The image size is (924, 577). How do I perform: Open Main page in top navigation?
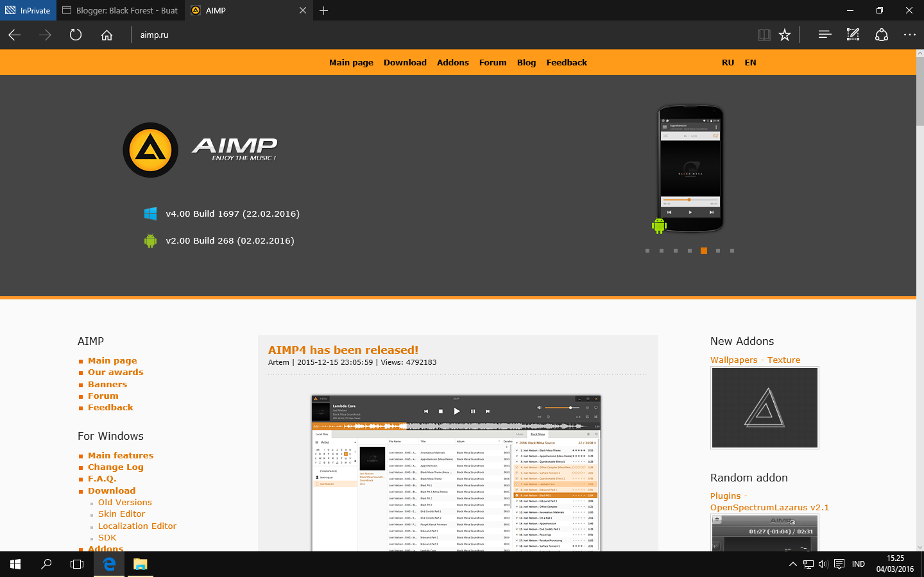[x=351, y=62]
